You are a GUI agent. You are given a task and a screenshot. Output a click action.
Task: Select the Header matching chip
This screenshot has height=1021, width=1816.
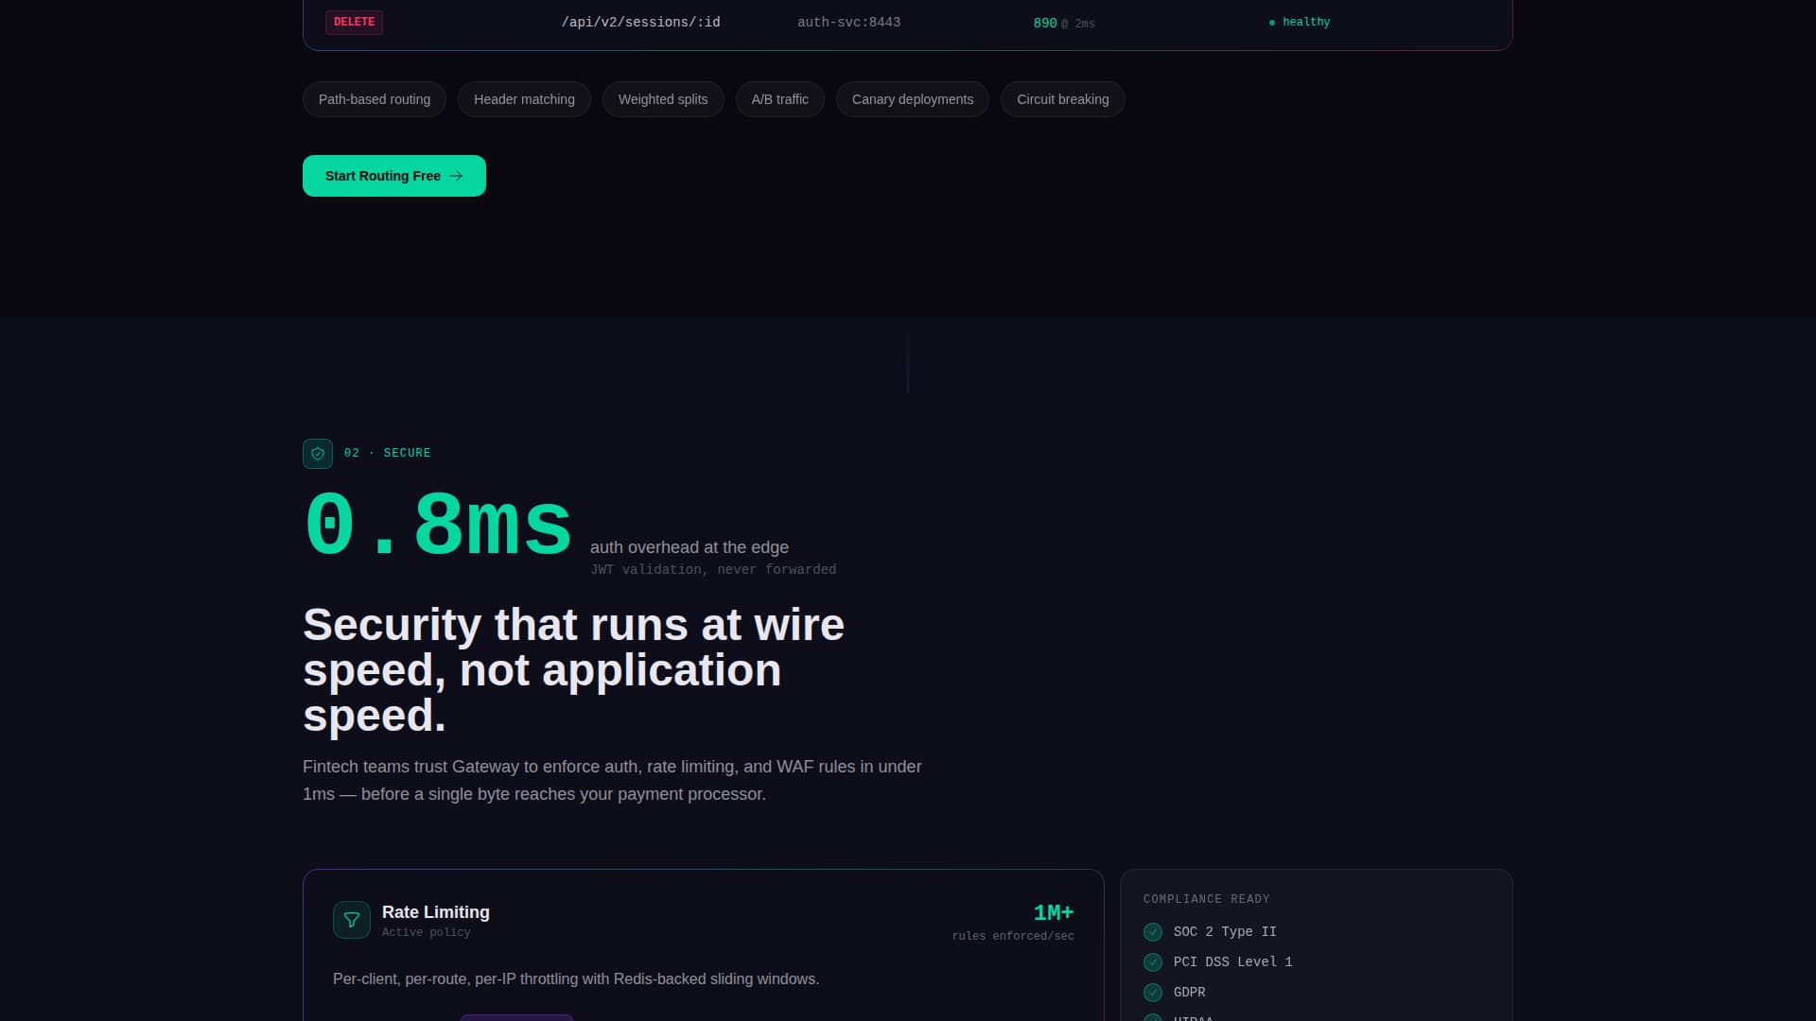[x=524, y=99]
